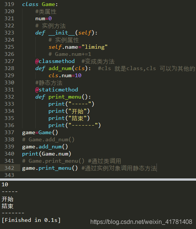The image size is (196, 229).
Task: Click the short dashed output line in console
Action: [x=10, y=192]
